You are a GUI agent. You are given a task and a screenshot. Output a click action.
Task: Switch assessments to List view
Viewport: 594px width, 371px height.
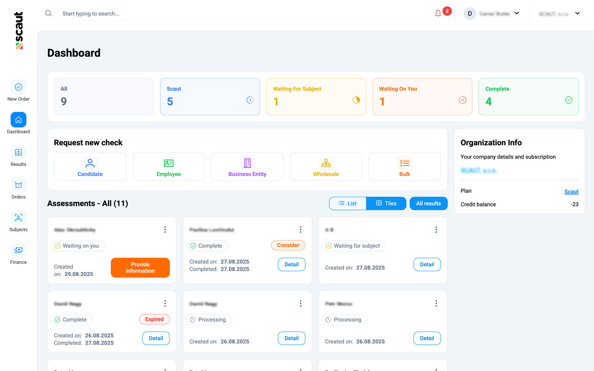[348, 204]
